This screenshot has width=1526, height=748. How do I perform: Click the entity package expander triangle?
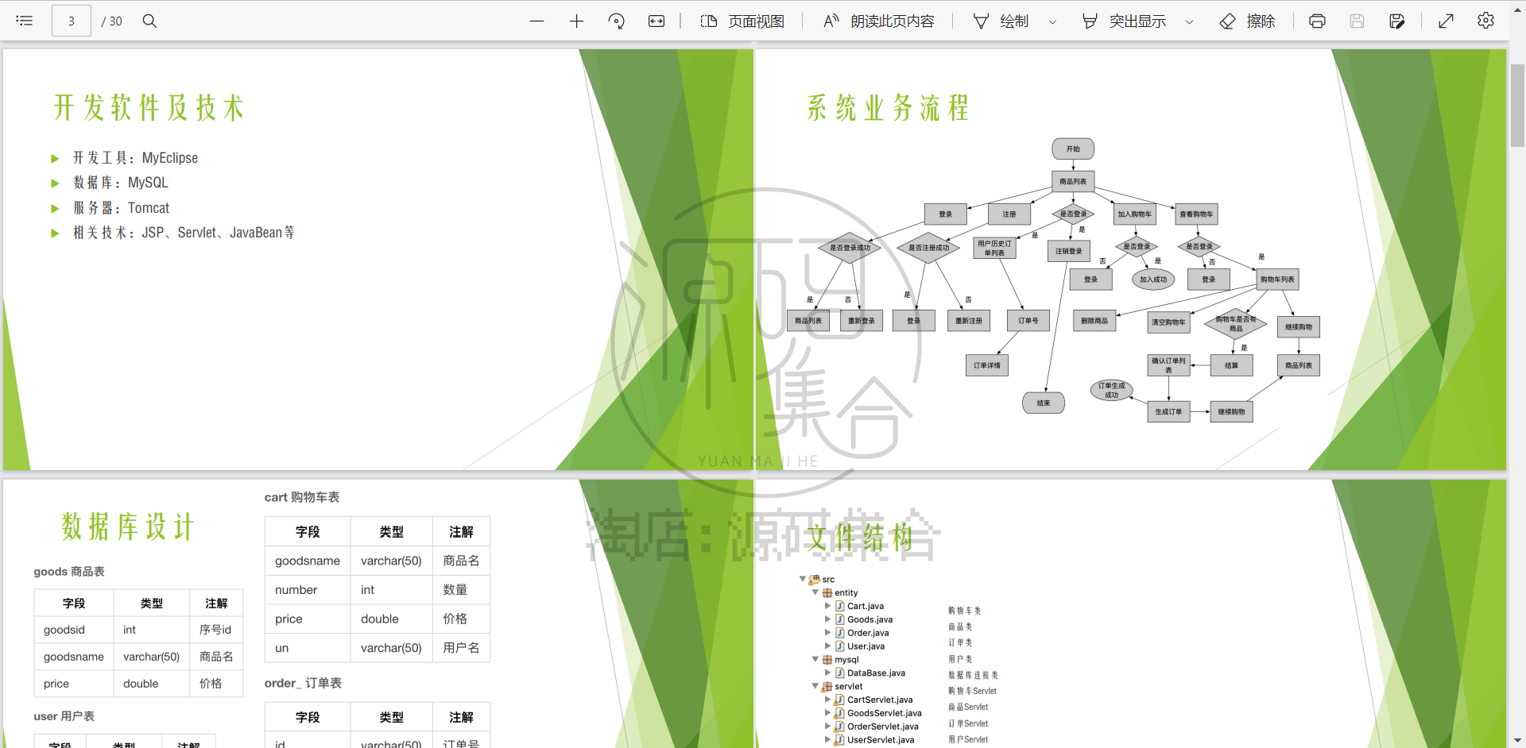[815, 592]
